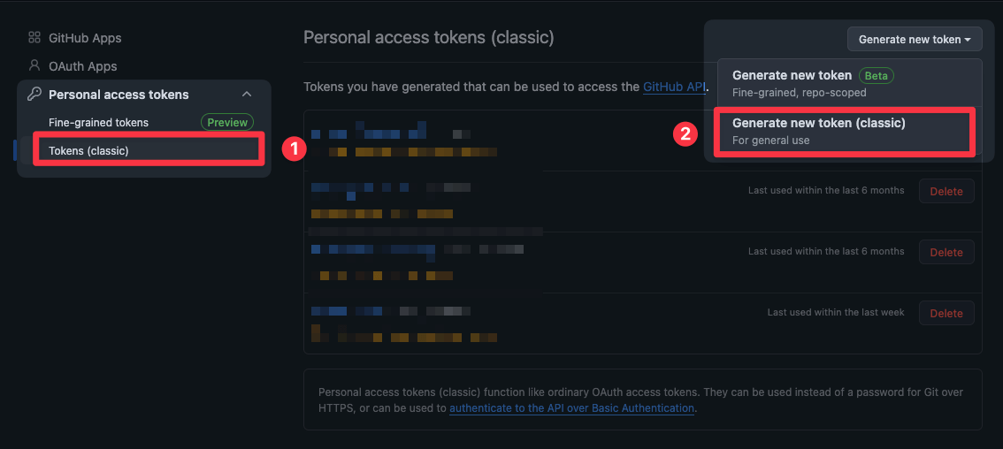Delete the token last used within last week
The image size is (1003, 449).
click(x=946, y=313)
